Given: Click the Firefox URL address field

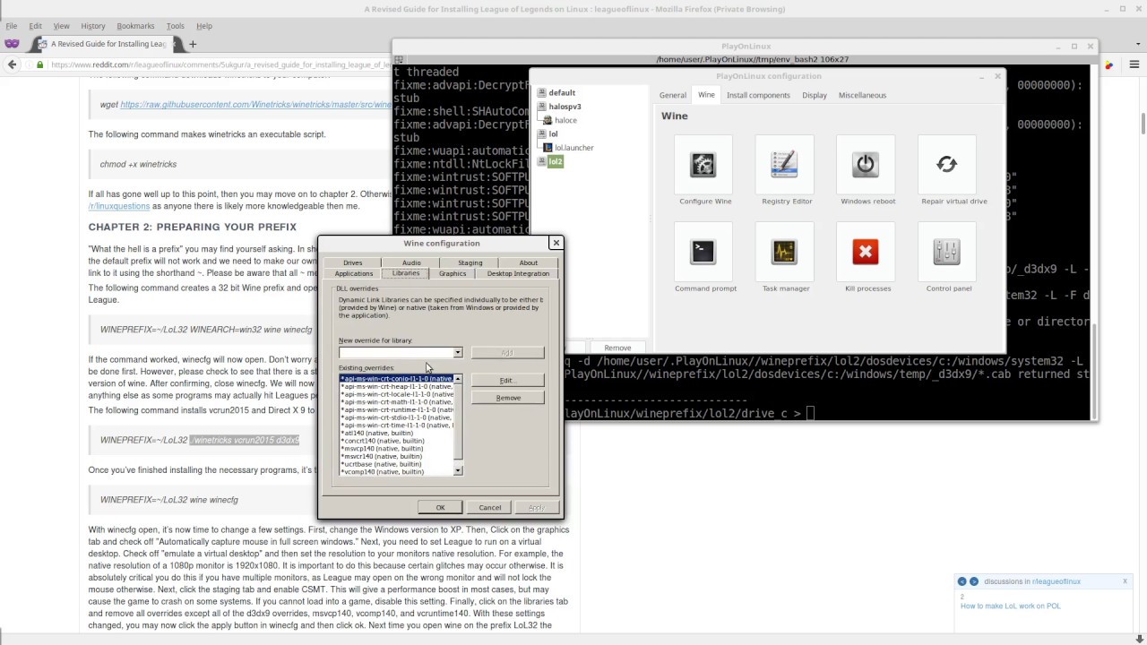Looking at the screenshot, I should point(220,64).
